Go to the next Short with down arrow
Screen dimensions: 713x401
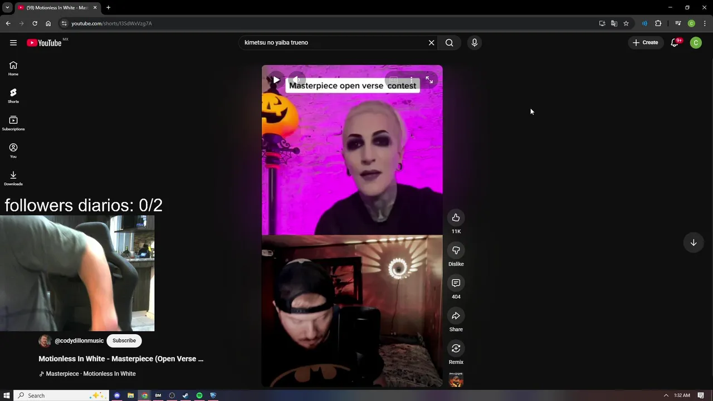[694, 242]
